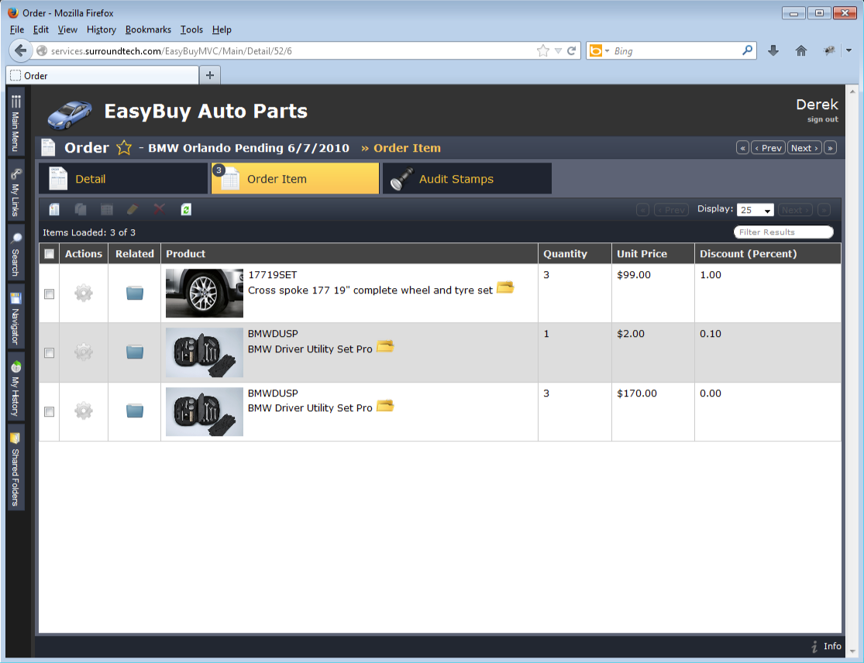Open the Edit menu

[x=41, y=29]
